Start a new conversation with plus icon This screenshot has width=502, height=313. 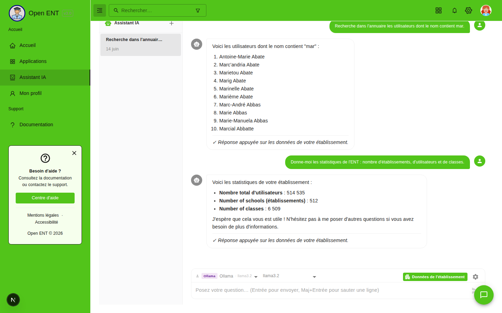tap(172, 23)
